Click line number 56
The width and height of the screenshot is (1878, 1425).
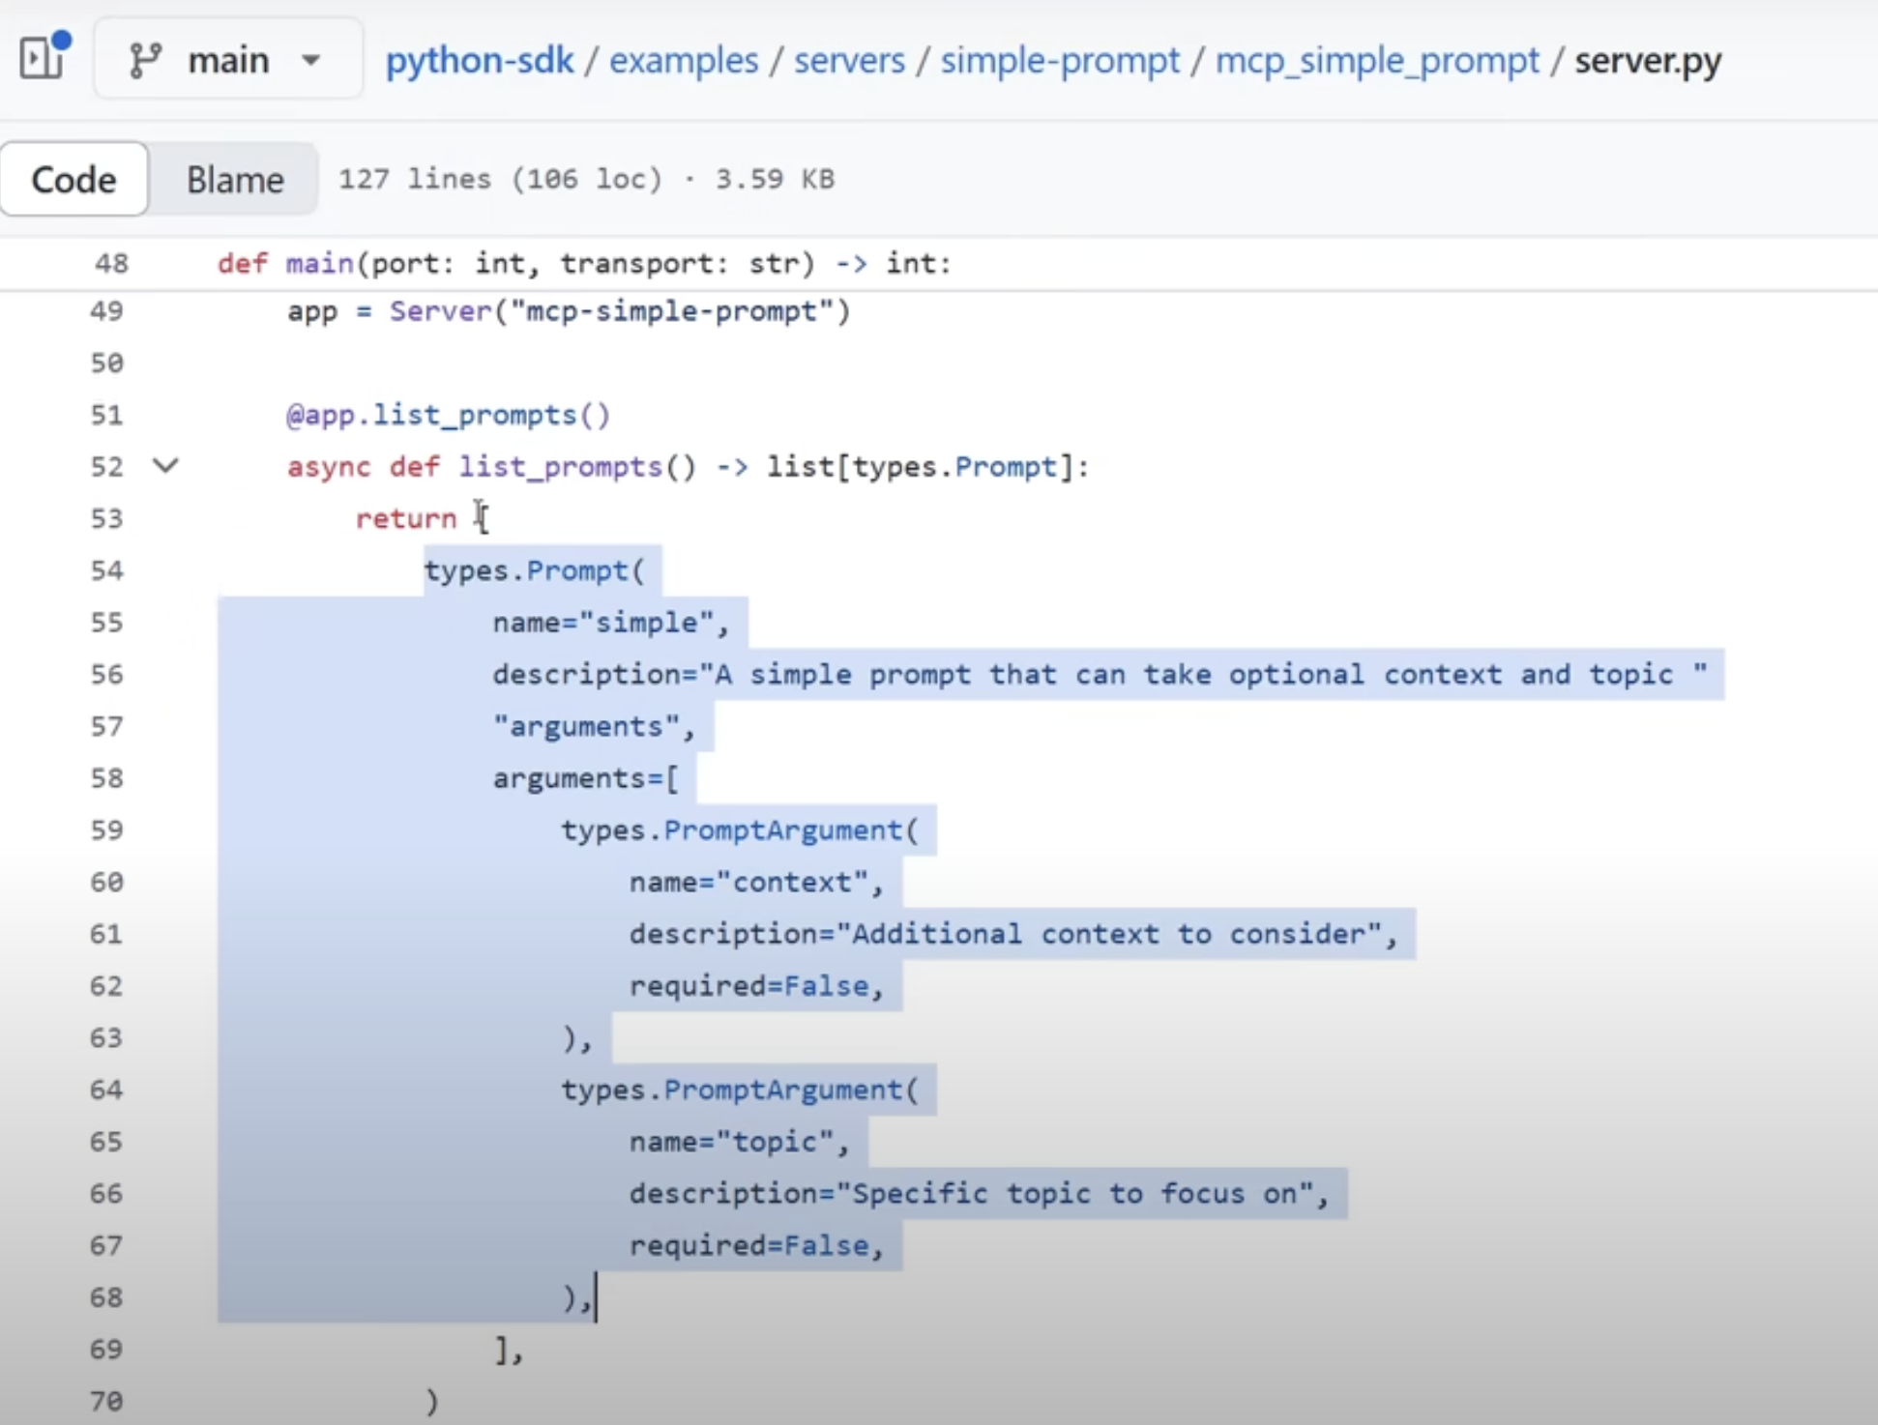point(106,674)
